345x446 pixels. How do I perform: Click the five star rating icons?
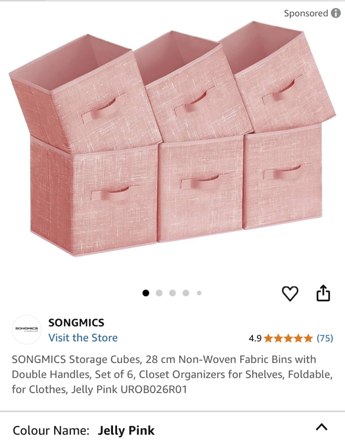pos(288,338)
